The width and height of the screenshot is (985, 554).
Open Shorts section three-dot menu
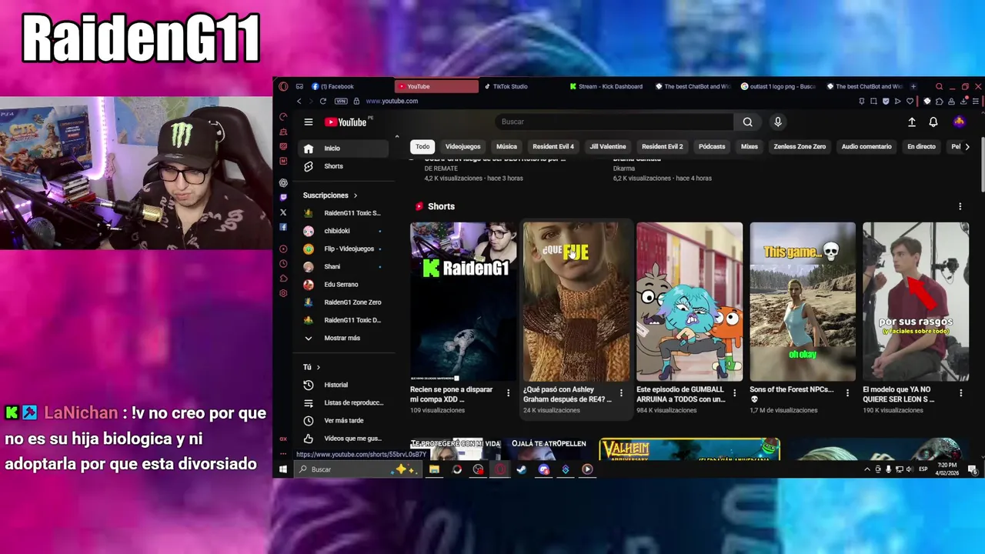tap(960, 206)
